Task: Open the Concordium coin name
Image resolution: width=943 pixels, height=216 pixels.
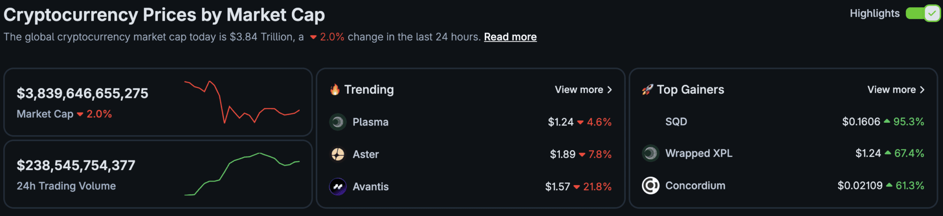Action: [695, 186]
